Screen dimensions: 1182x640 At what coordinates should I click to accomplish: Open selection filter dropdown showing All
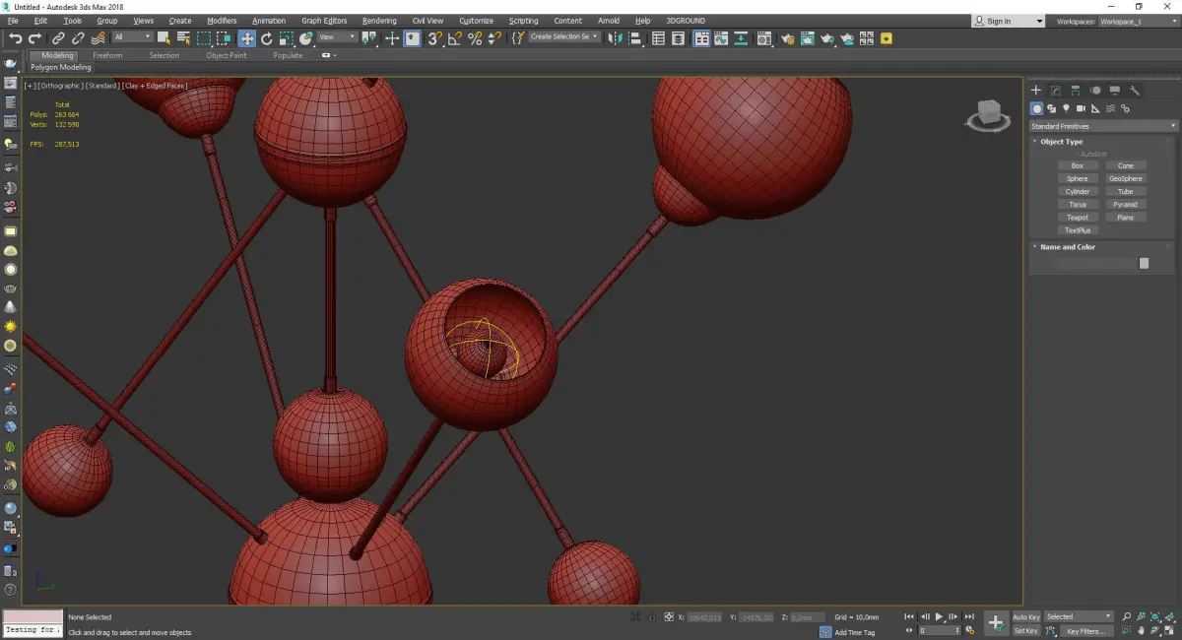(x=132, y=37)
